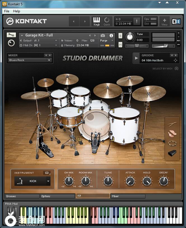The height and width of the screenshot is (228, 186).
Task: Select the cowbell percussion icon
Action: 172,153
